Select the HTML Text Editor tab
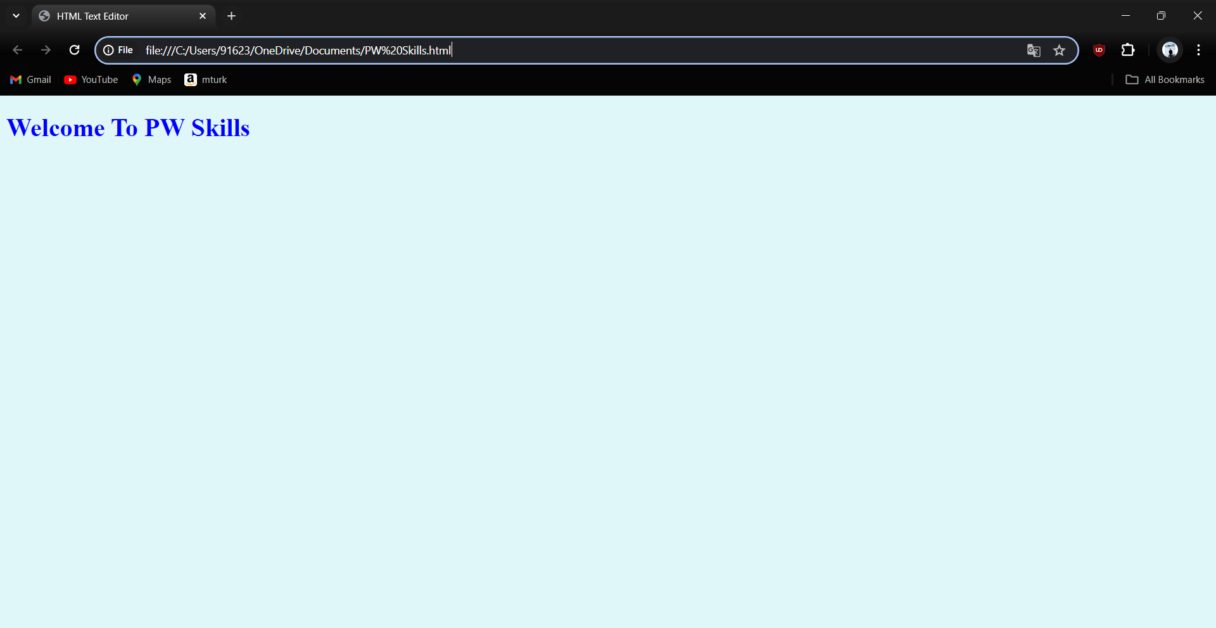1216x628 pixels. tap(114, 16)
